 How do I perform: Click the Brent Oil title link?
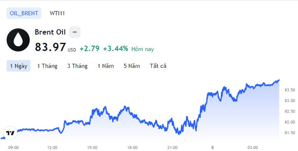click(50, 32)
